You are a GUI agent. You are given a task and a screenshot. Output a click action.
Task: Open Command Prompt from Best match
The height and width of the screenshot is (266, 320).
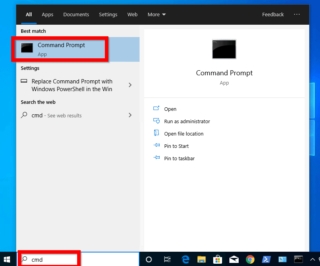(x=61, y=49)
